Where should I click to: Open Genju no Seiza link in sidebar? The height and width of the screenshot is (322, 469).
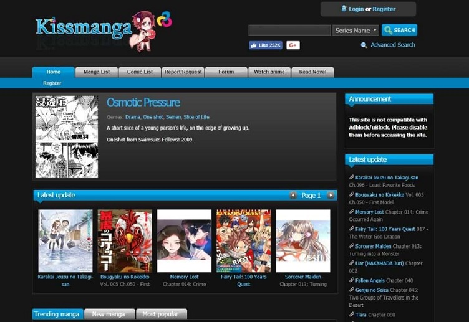372,290
